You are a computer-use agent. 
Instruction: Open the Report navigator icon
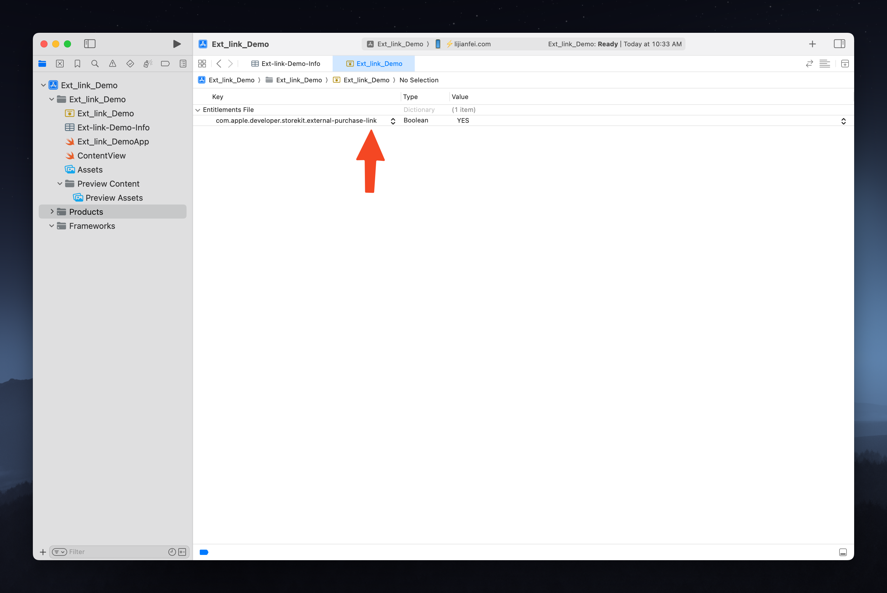[183, 64]
